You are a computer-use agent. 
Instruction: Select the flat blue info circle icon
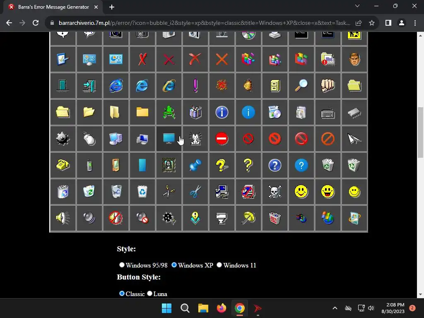click(x=248, y=112)
